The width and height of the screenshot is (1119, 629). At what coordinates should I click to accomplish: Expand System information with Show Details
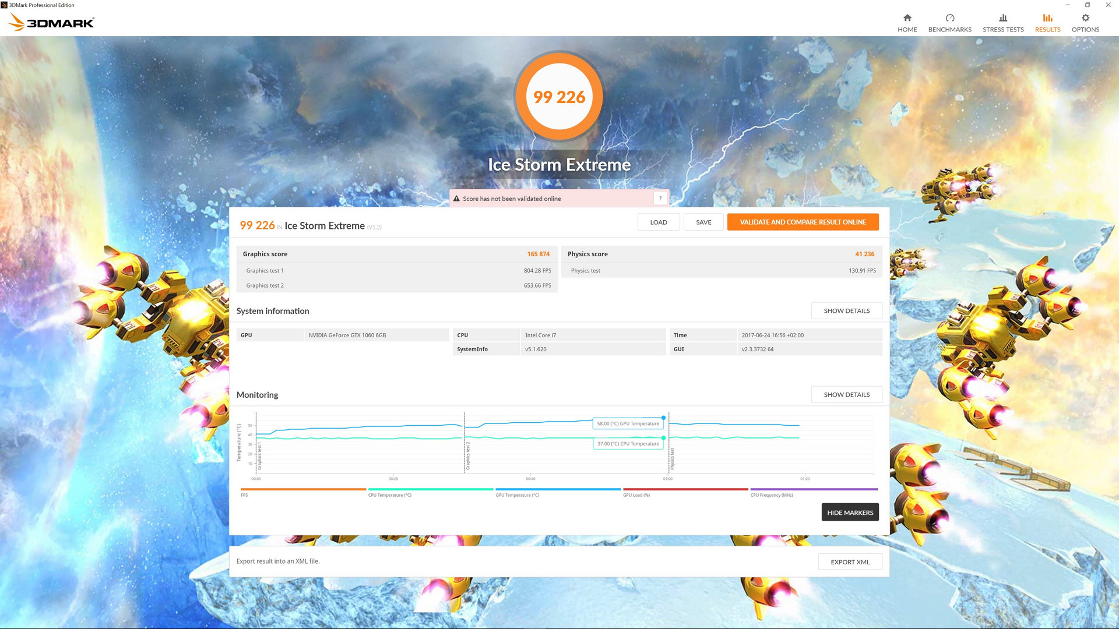846,311
